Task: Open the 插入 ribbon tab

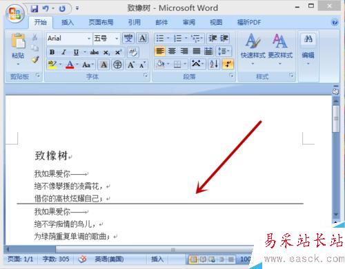Action: 67,23
